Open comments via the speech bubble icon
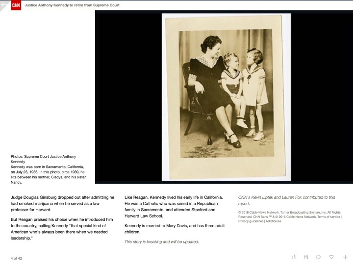The width and height of the screenshot is (353, 264). point(318,257)
